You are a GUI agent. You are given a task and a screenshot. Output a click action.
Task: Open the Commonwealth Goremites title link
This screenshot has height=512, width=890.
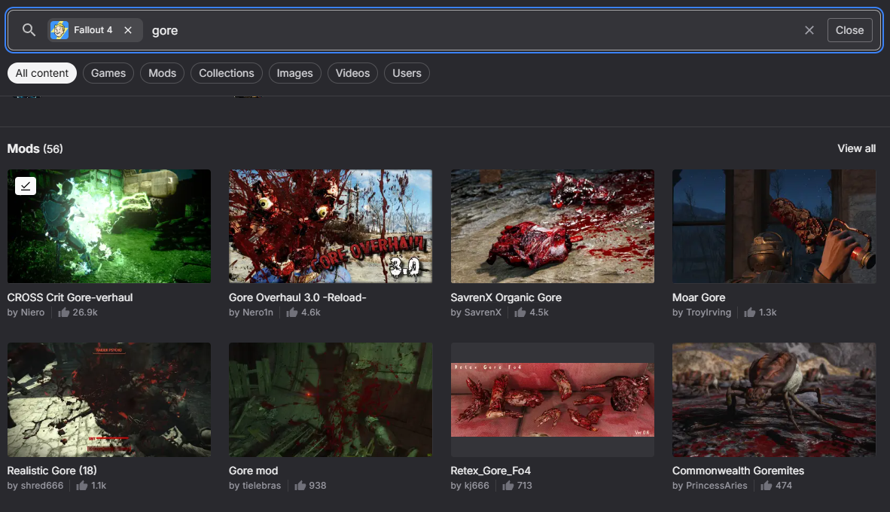pyautogui.click(x=738, y=471)
